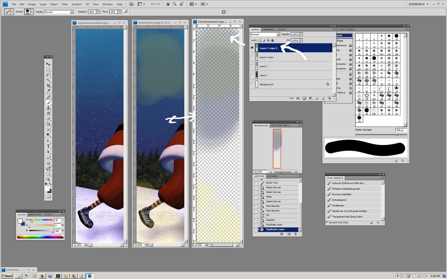
Task: Open the Layer menu
Action: click(43, 4)
